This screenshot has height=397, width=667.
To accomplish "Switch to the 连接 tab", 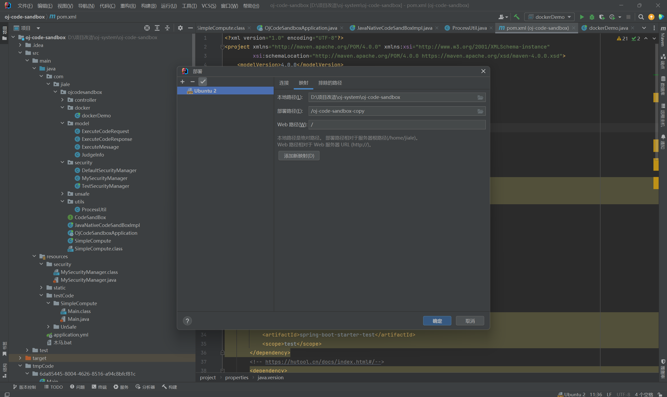I will 284,83.
